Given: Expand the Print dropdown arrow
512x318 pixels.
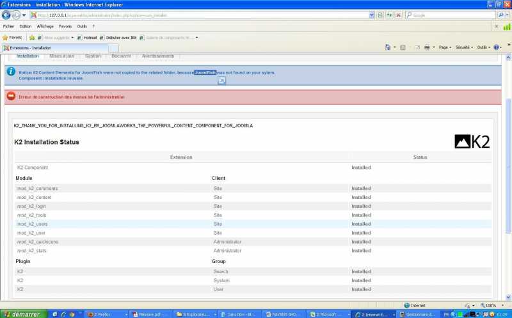Looking at the screenshot, I should pos(434,47).
